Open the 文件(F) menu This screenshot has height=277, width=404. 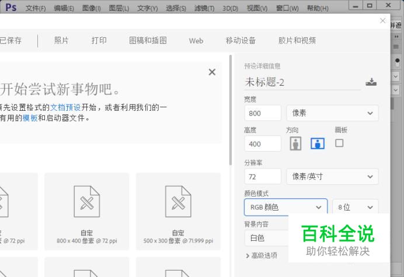click(x=36, y=8)
